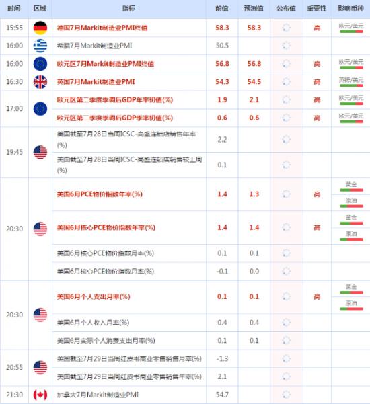The image size is (370, 404).
Task: Click the EU flag at 17:00
Action: [40, 108]
